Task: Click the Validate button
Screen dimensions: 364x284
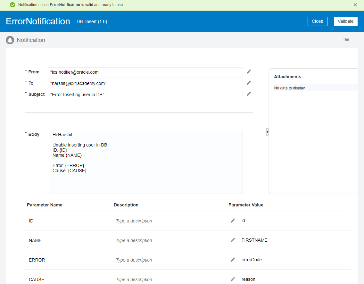Action: (x=345, y=21)
